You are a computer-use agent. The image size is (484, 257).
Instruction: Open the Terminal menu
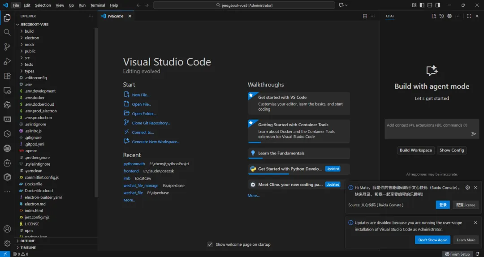pos(97,5)
